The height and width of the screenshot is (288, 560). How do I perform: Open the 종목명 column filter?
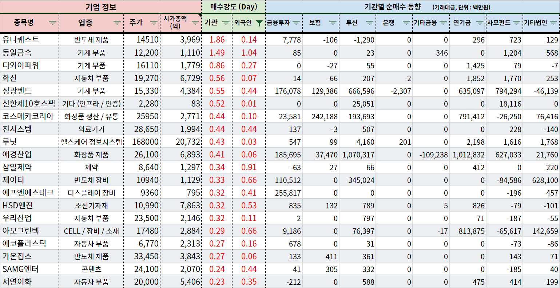pyautogui.click(x=53, y=23)
